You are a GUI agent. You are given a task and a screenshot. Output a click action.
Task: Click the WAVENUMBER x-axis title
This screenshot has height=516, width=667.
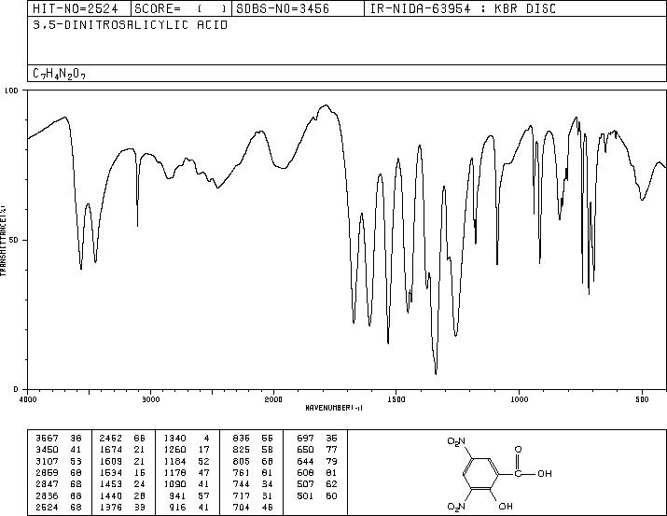pos(334,408)
